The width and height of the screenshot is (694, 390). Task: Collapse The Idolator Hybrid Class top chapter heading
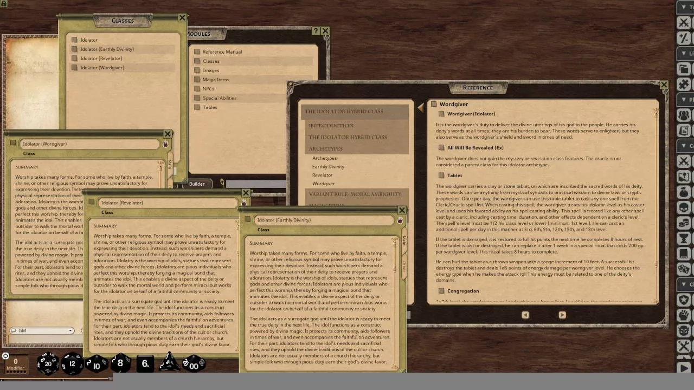[355, 112]
